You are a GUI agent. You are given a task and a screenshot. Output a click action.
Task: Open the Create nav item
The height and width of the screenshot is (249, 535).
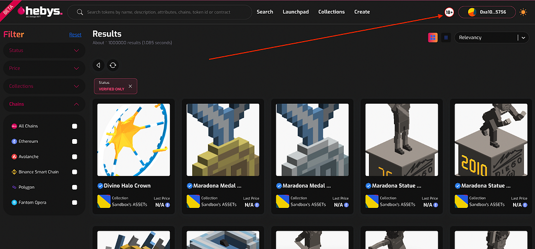tap(362, 12)
